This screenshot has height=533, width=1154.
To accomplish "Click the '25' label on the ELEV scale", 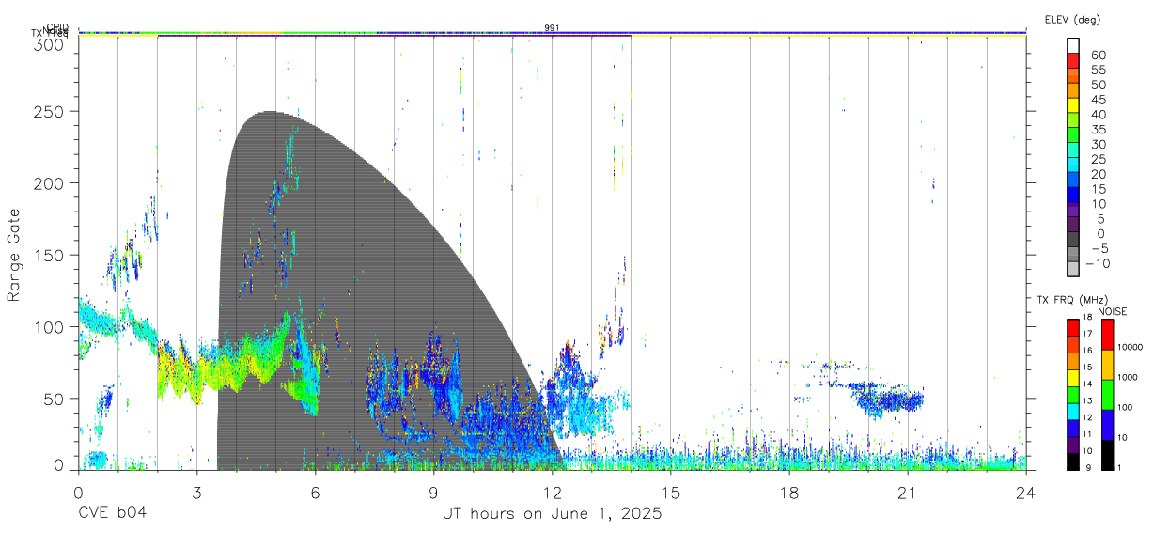I will 1099,160.
